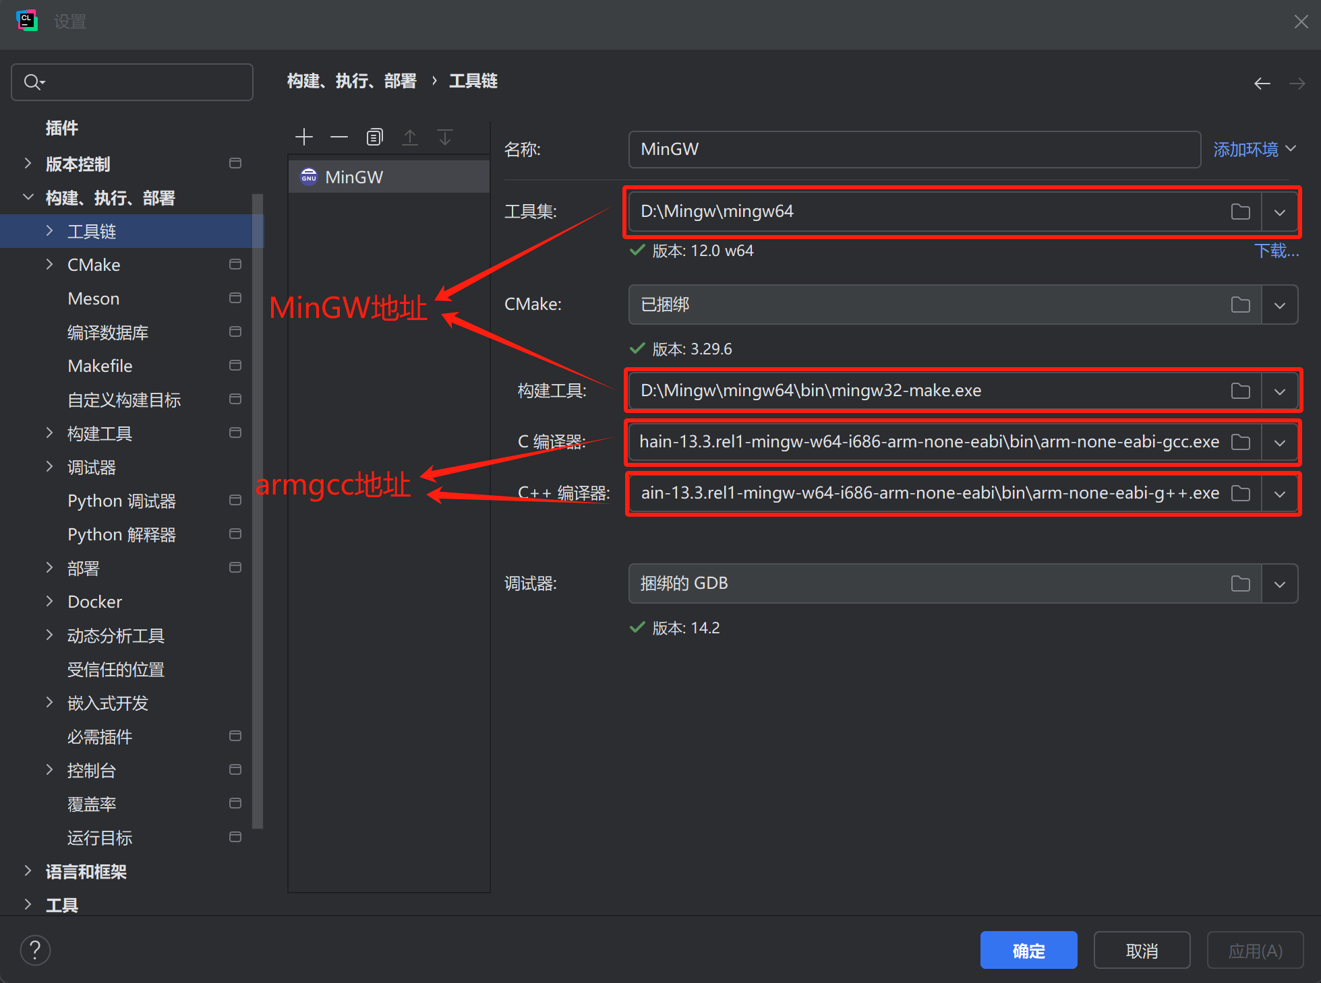Browse folder for C compiler path
Screen dimensions: 1321x983
point(1240,442)
